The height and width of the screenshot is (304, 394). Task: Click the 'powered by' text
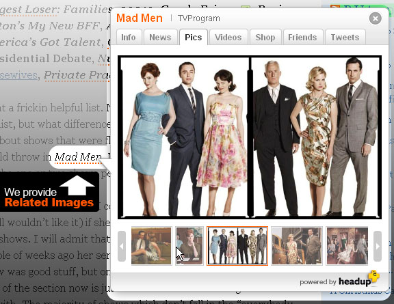317,282
